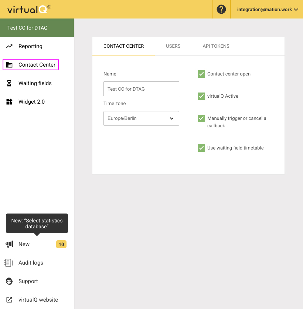Open Waiting fields in the sidebar
This screenshot has height=309, width=303.
click(x=35, y=83)
